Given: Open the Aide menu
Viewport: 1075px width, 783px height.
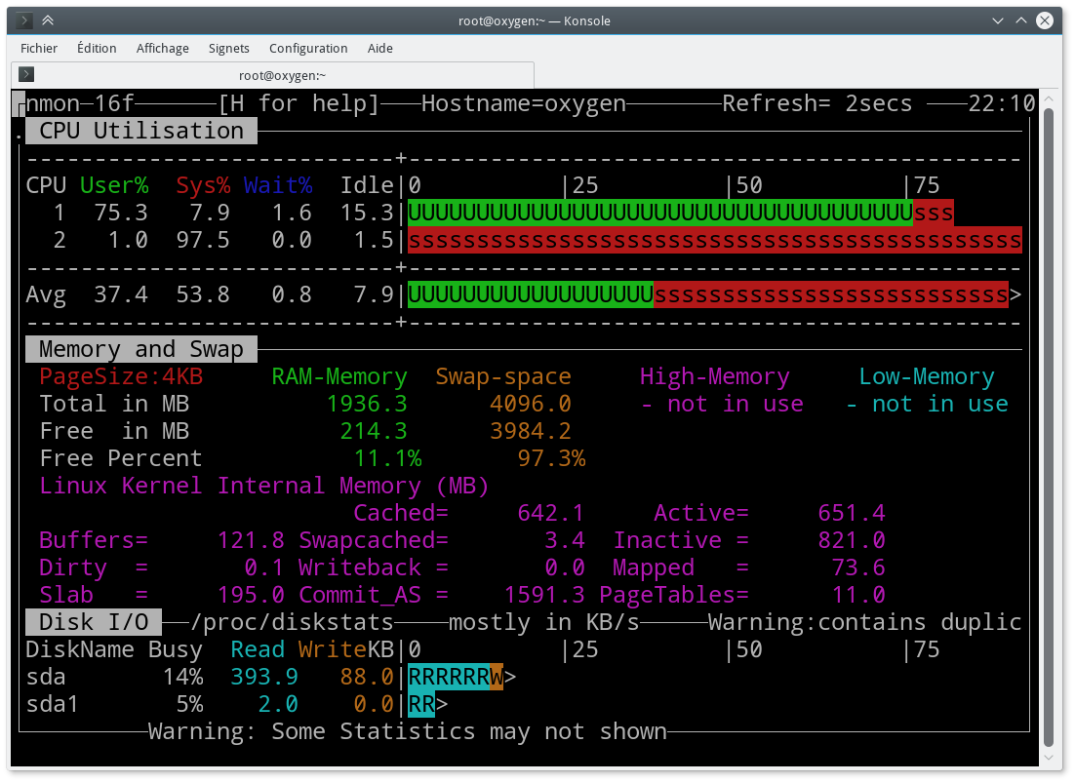Looking at the screenshot, I should coord(379,48).
